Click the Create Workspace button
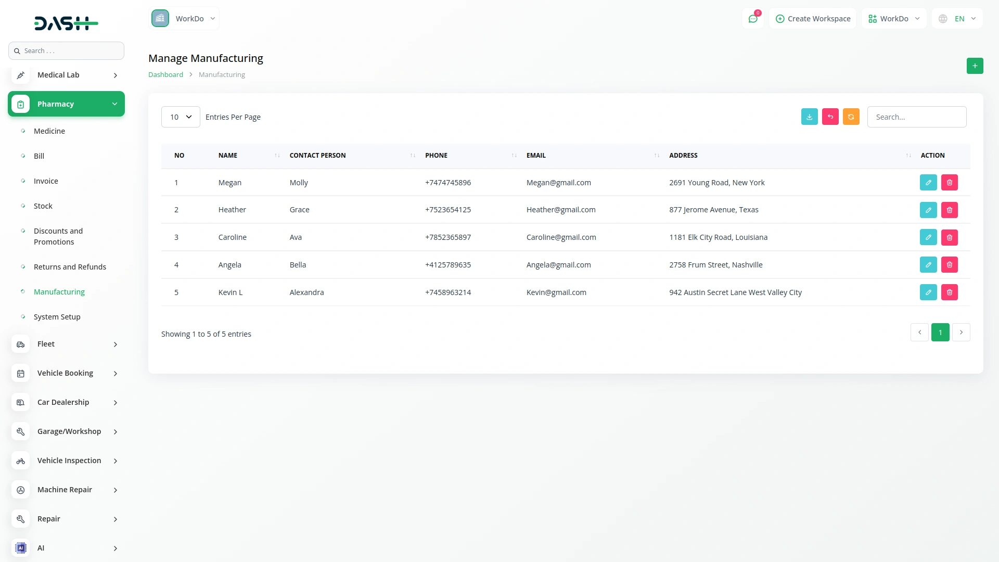This screenshot has width=999, height=562. [x=813, y=19]
